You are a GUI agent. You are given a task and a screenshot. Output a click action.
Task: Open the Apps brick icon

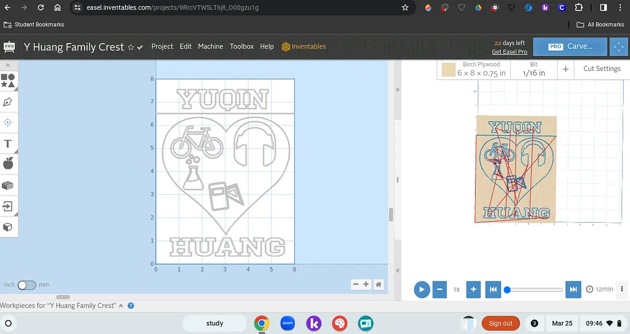coord(8,185)
